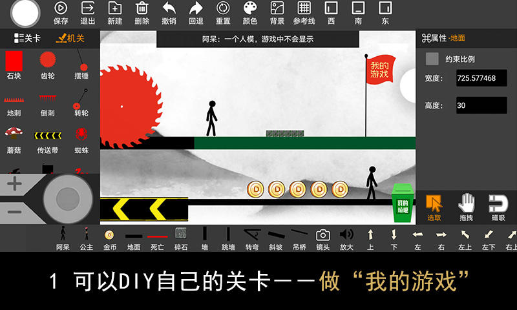Create a new level with 新建
Viewport: 517px width, 310px height.
(115, 13)
